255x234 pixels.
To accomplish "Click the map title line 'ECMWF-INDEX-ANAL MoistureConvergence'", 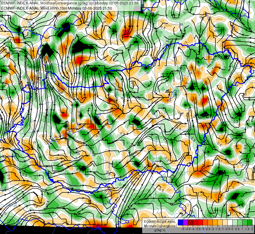I will pyautogui.click(x=70, y=3).
